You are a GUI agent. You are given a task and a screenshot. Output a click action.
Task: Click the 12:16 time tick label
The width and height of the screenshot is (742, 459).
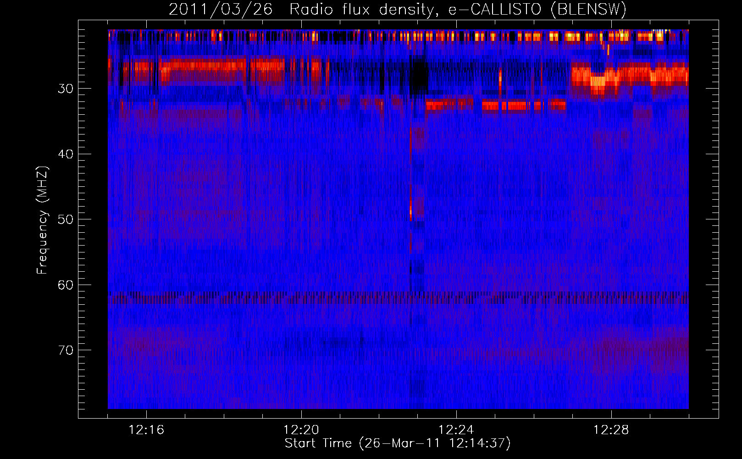(146, 430)
